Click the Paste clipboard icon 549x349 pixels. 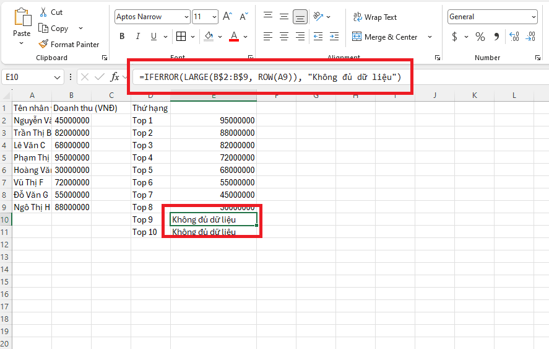pos(22,17)
